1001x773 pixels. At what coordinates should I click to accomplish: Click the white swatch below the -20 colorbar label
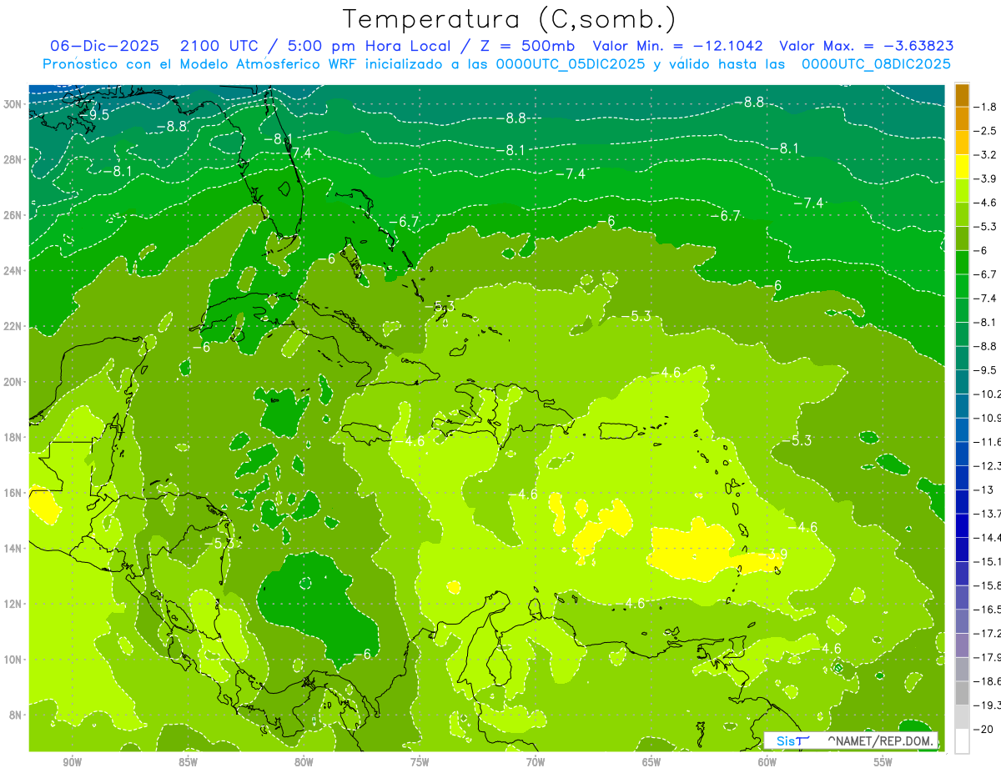coord(962,741)
